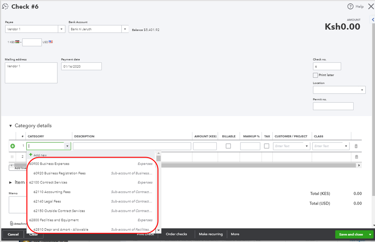The image size is (375, 242).
Task: Delete line 1 with trash icon
Action: (356, 146)
